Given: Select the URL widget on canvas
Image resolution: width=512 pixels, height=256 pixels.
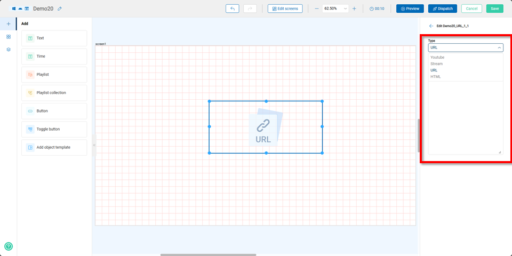Looking at the screenshot, I should tap(266, 127).
